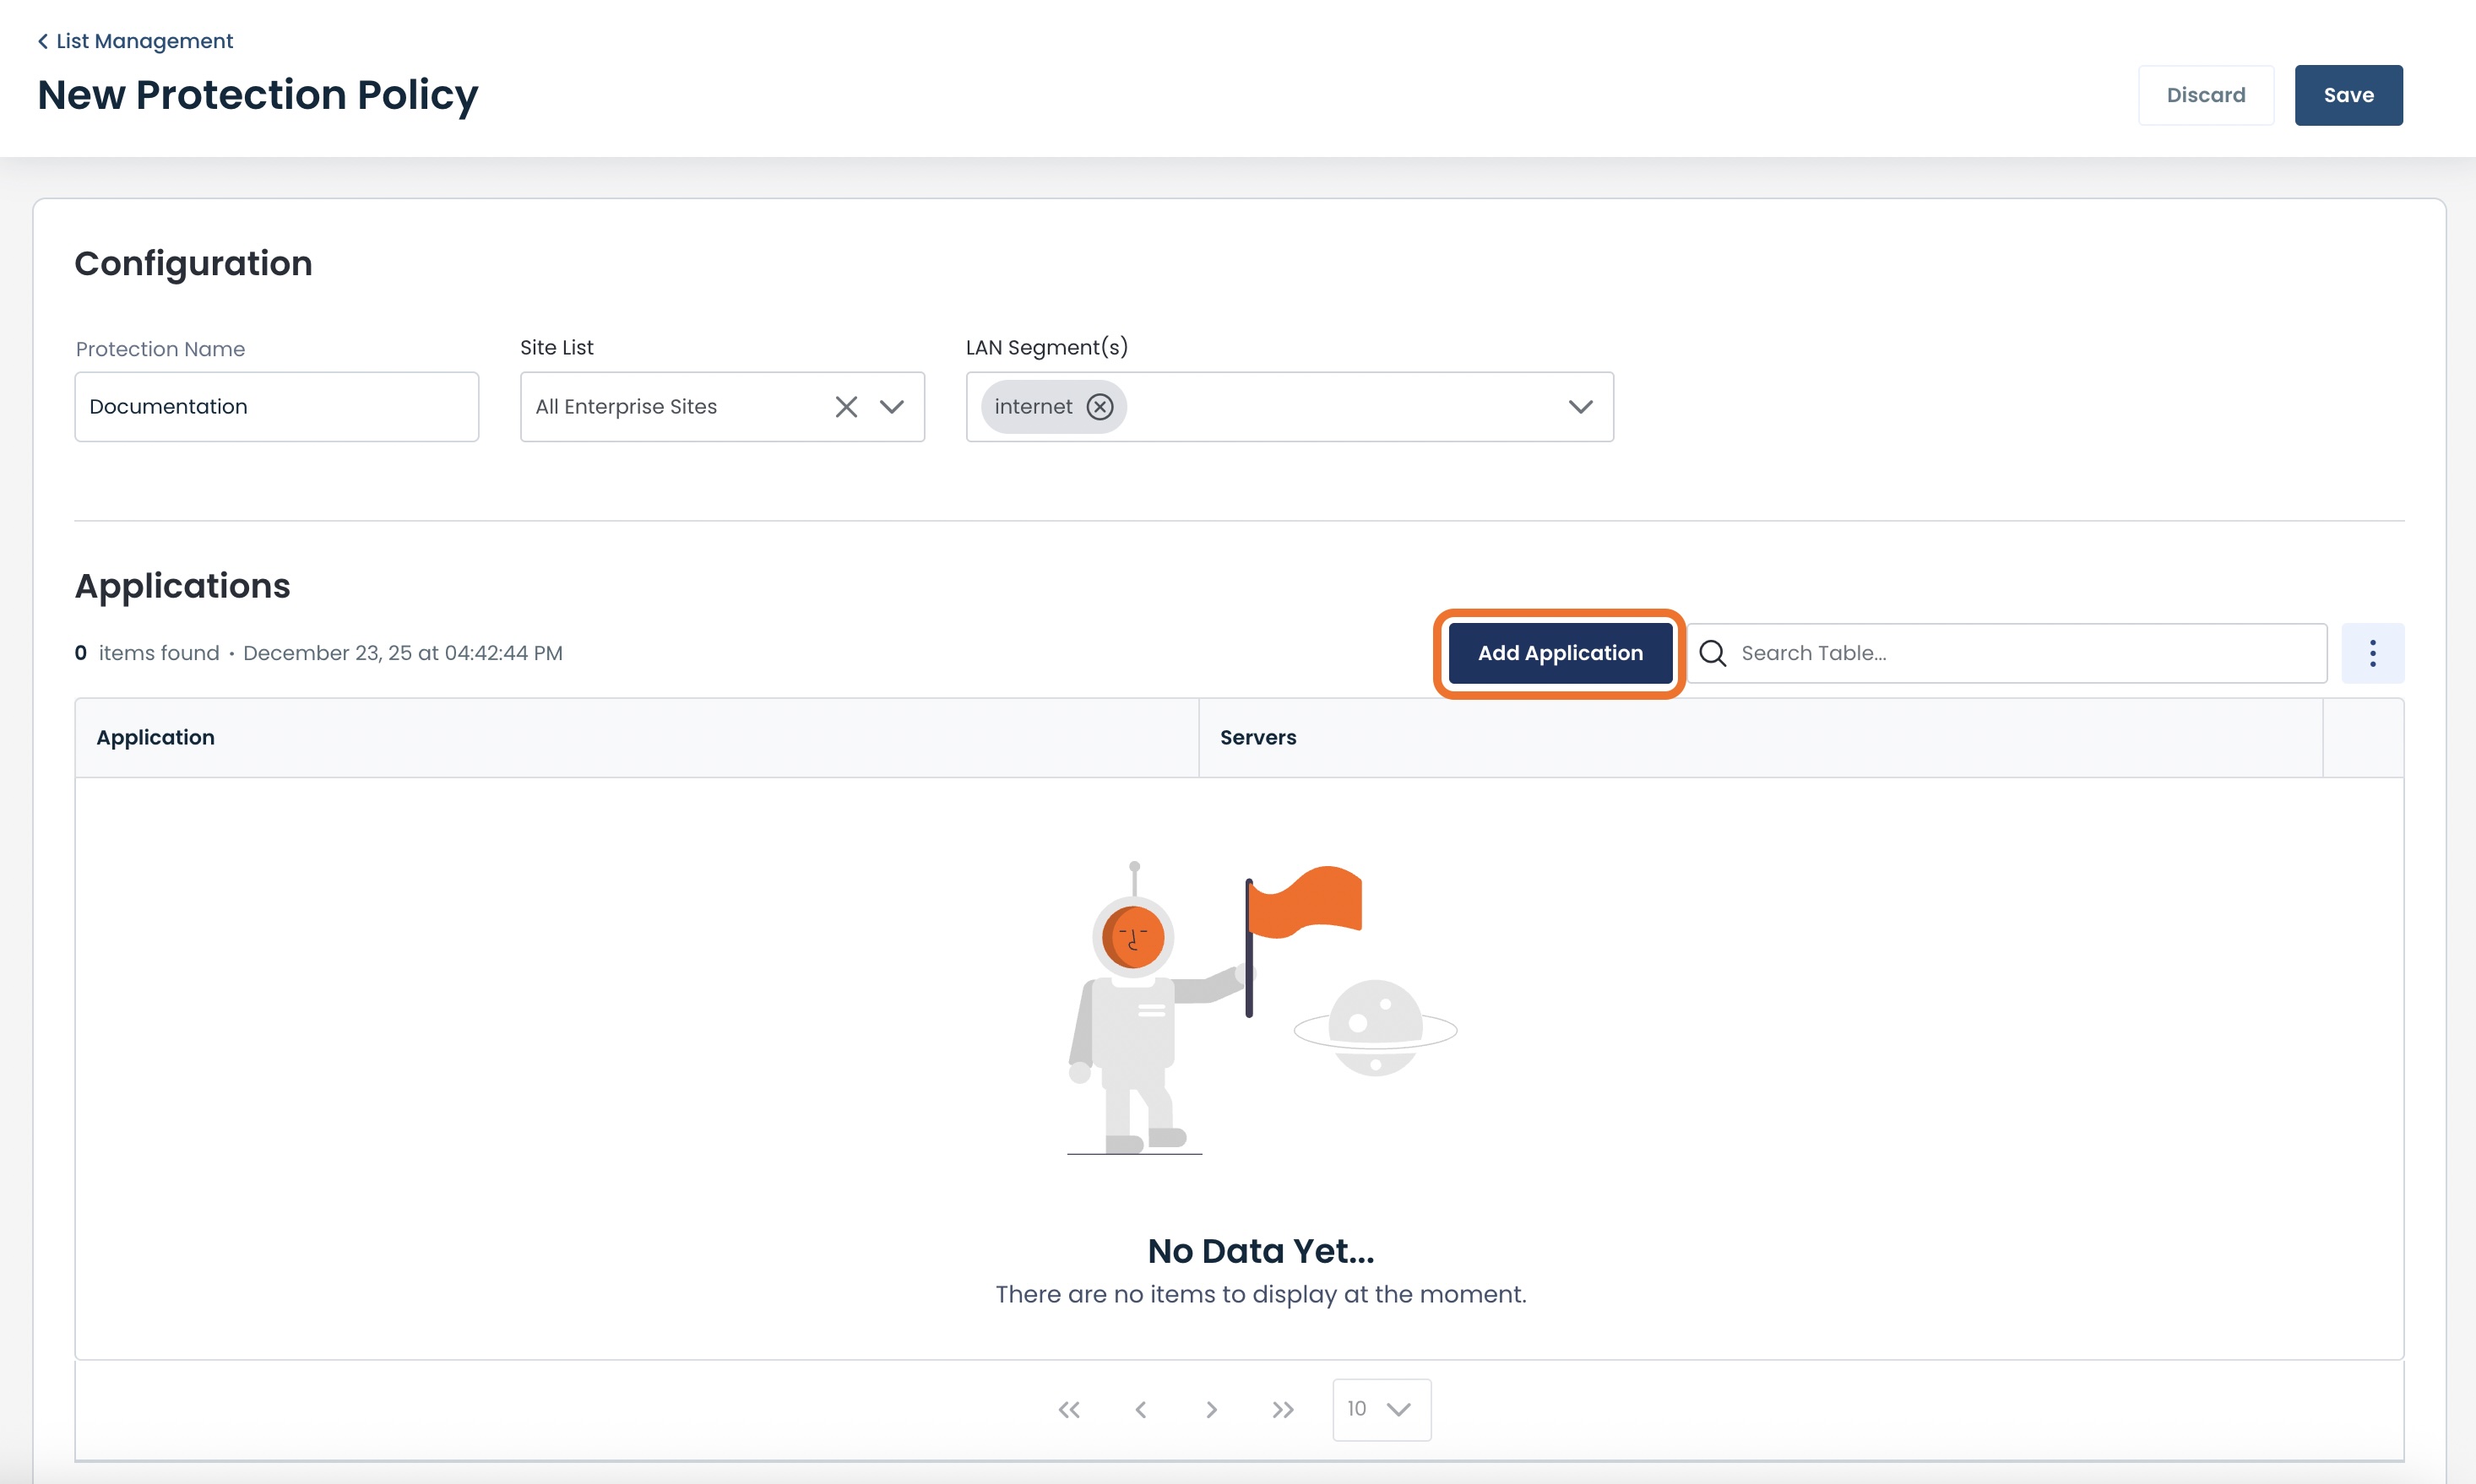Expand the Site List dropdown arrow

[x=892, y=407]
